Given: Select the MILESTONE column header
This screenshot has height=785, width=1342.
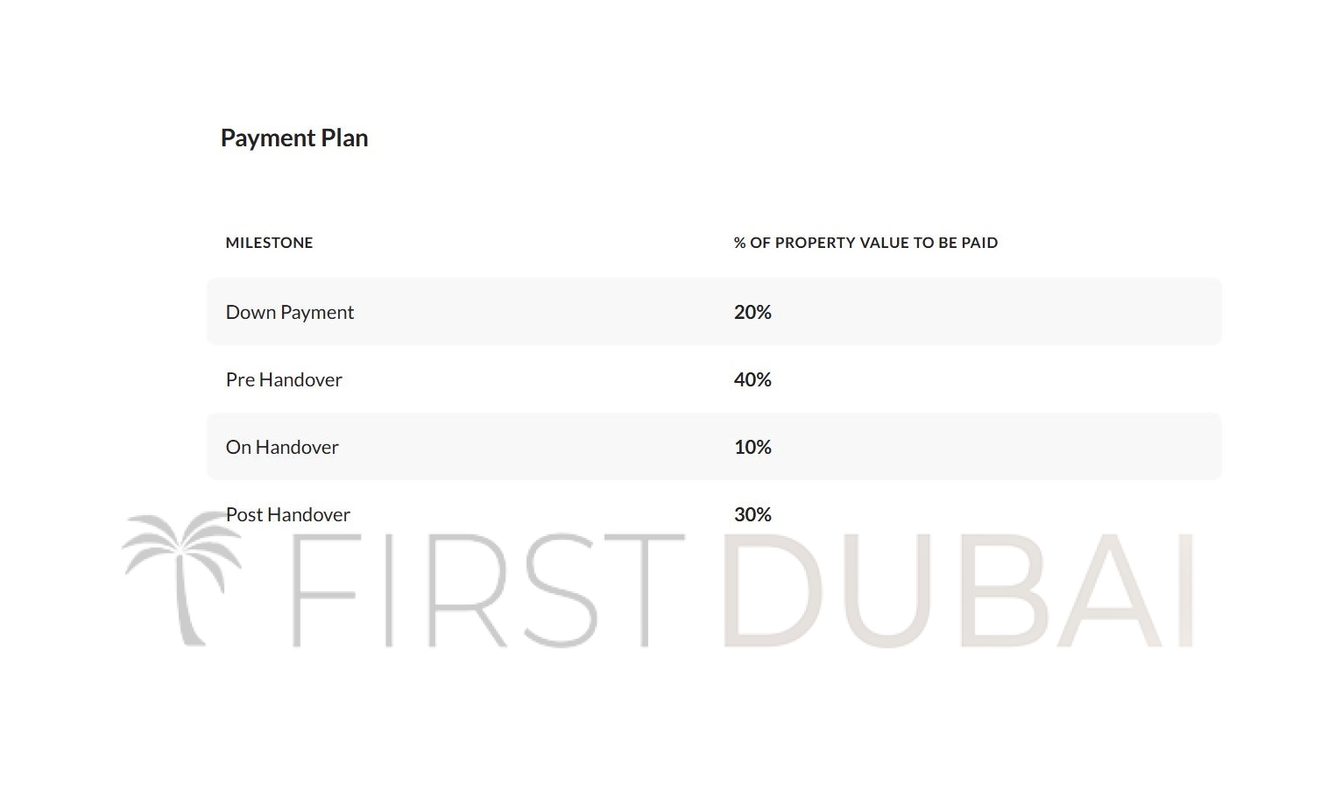Looking at the screenshot, I should click(x=269, y=243).
